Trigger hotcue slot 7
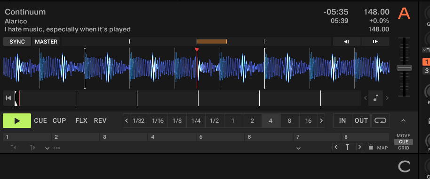This screenshot has height=179, width=430. point(317,137)
